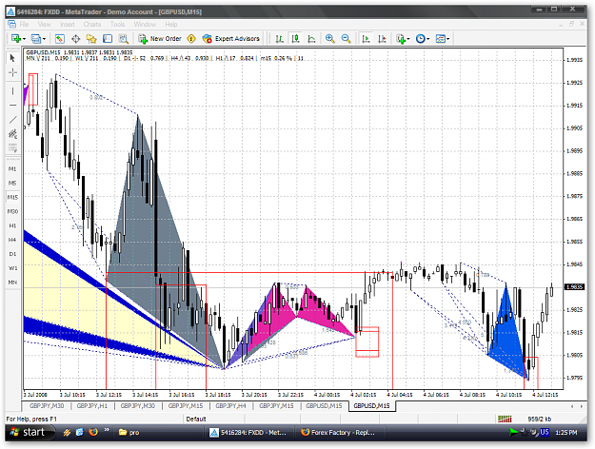Screen dimensions: 595x449
Task: Click the New Order button
Action: (160, 39)
